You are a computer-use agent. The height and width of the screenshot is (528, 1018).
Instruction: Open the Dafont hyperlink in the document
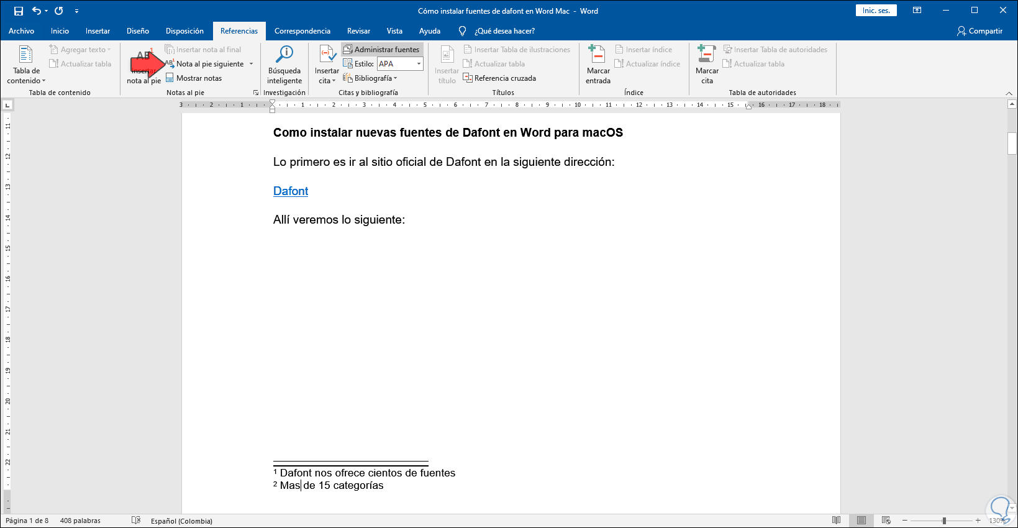point(291,191)
